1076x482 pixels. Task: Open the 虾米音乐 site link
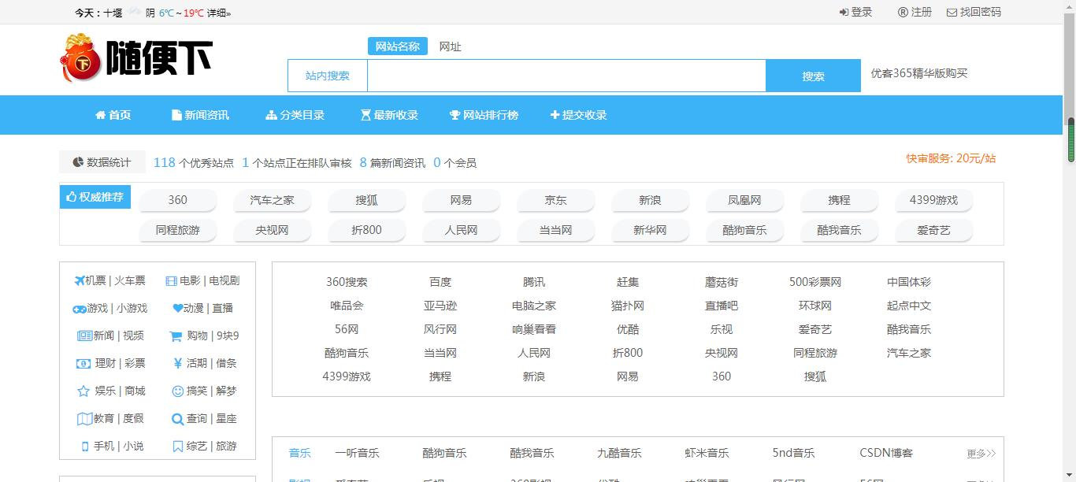(707, 453)
